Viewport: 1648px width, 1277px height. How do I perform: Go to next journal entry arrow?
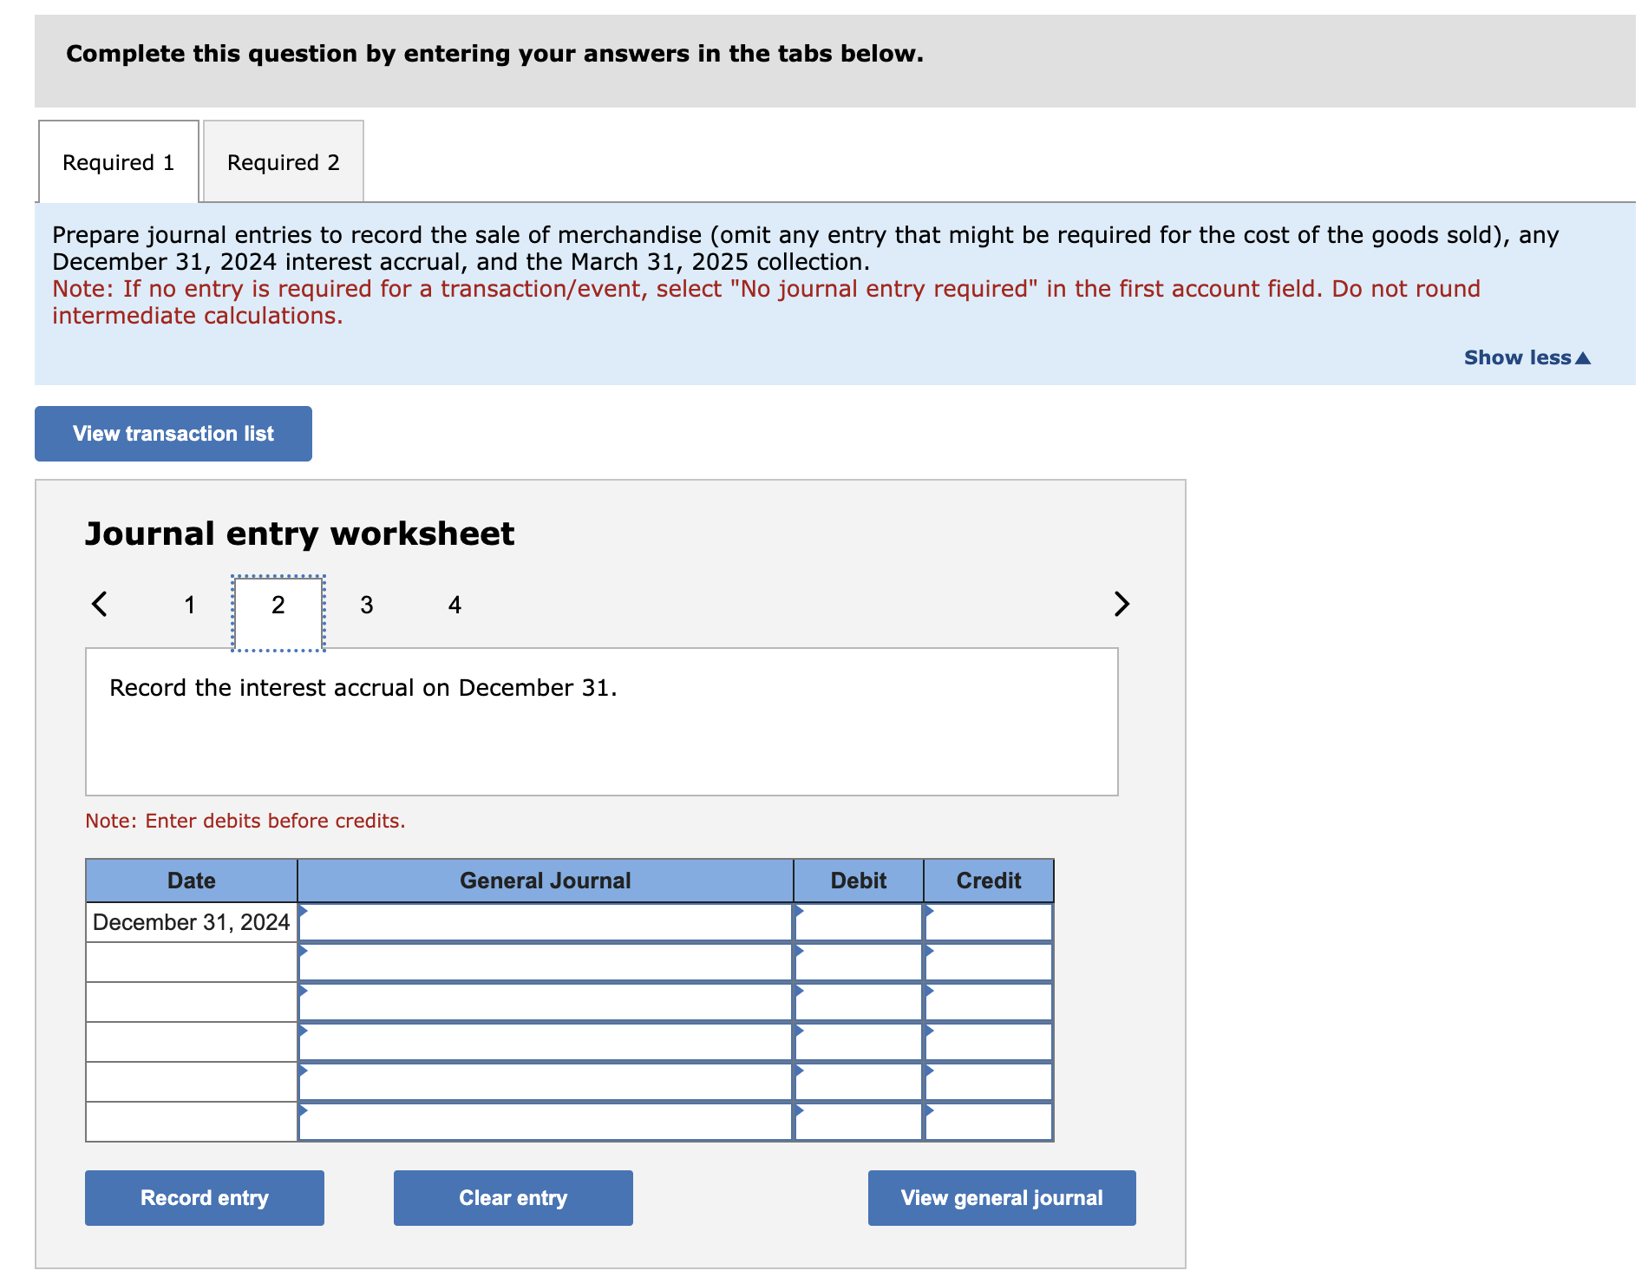tap(1122, 604)
